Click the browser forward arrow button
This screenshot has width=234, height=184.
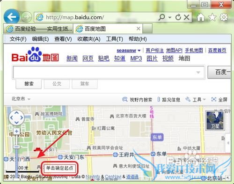pyautogui.click(x=26, y=17)
